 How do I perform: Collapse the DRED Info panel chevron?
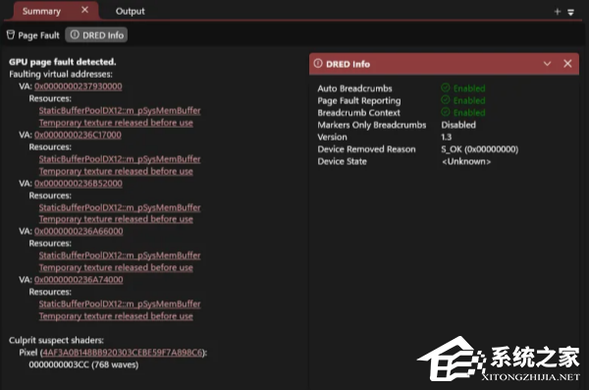(547, 64)
